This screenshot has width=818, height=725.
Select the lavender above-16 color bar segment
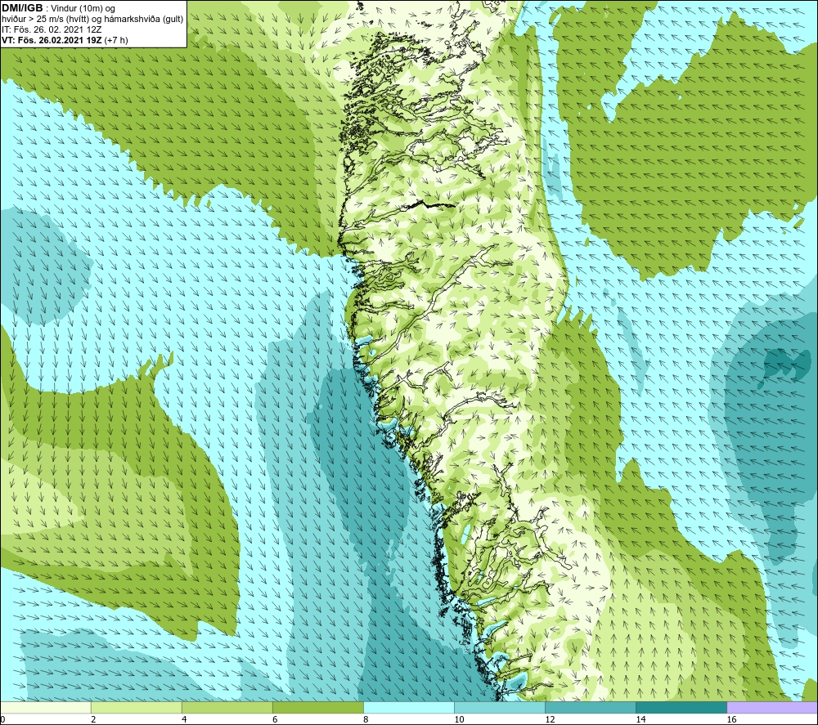click(772, 708)
